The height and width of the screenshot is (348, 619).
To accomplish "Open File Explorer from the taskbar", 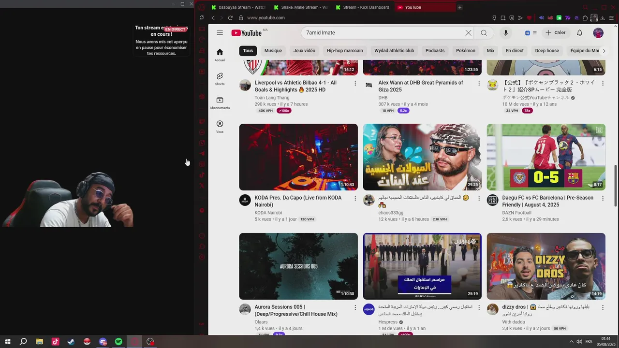I will coord(40,342).
